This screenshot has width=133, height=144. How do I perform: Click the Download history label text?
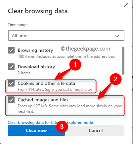coord(36,67)
